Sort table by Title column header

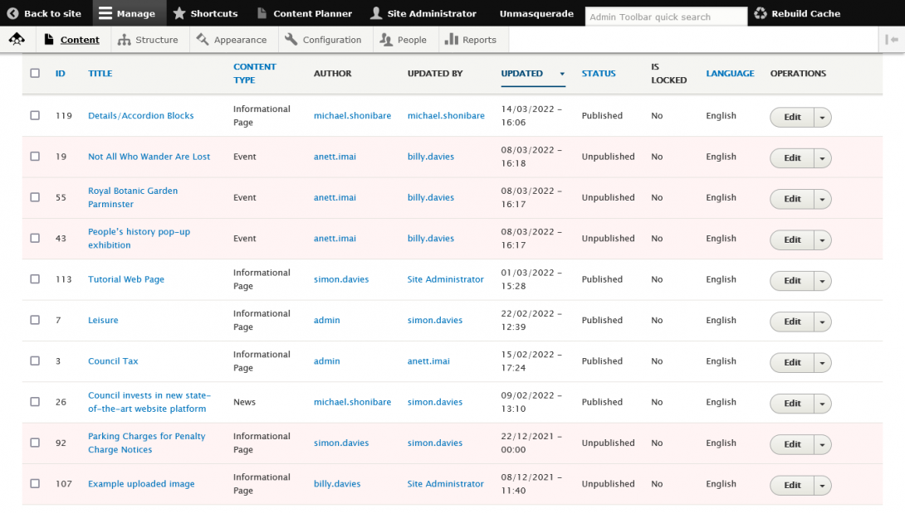click(x=100, y=73)
